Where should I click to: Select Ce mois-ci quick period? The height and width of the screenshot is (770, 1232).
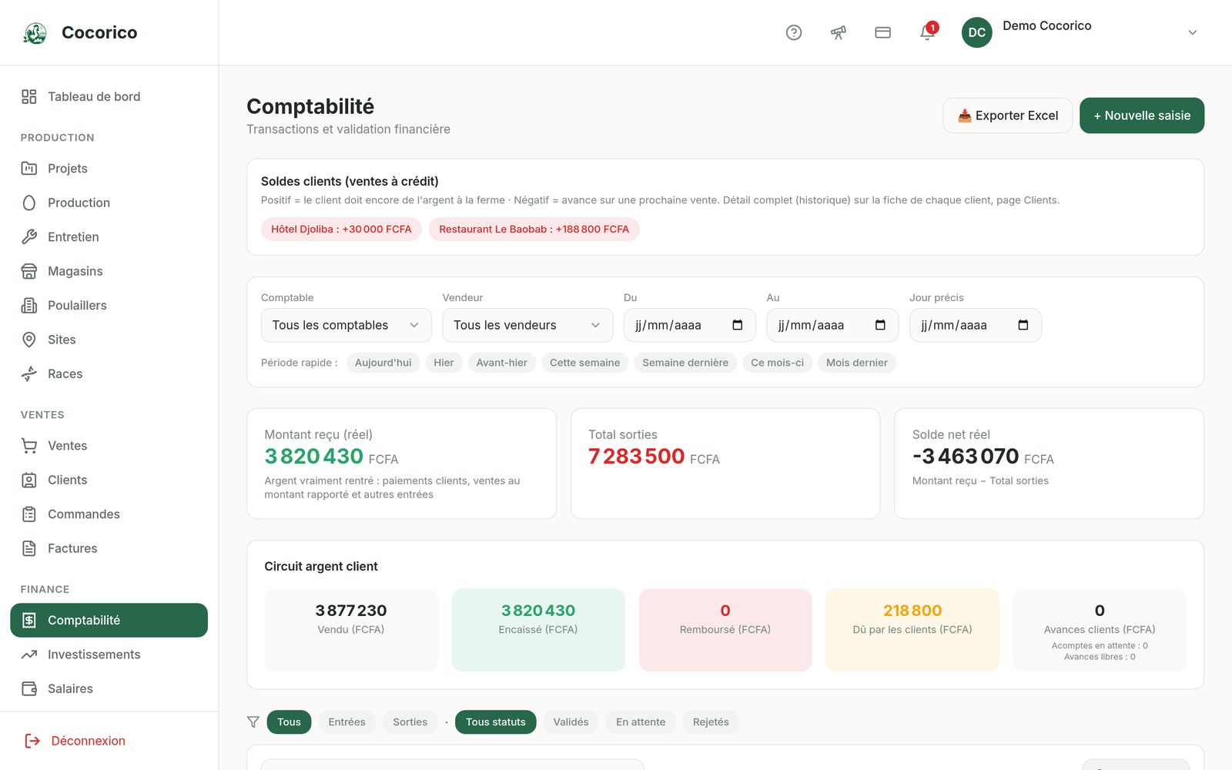[x=778, y=363]
